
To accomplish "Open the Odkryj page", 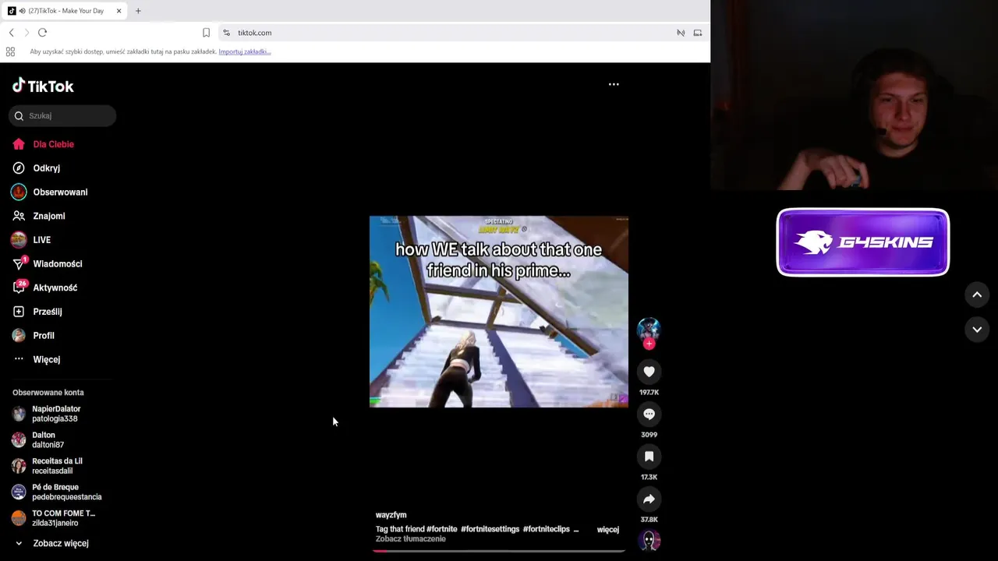I will coord(36,168).
